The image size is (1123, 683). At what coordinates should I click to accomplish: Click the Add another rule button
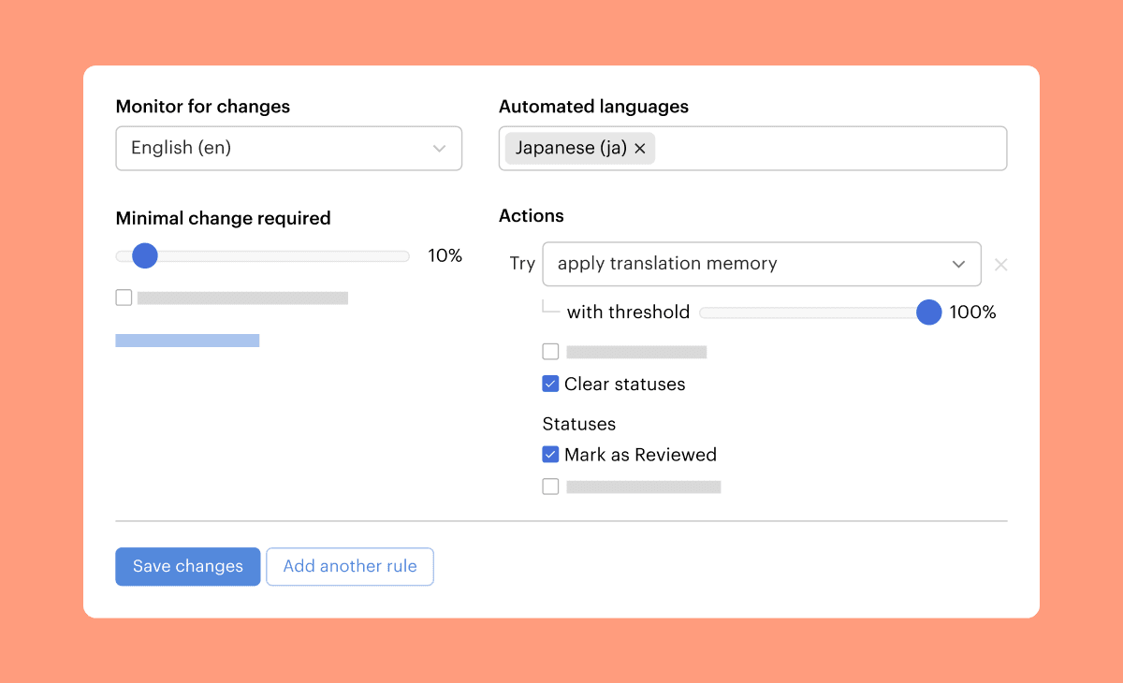(350, 567)
